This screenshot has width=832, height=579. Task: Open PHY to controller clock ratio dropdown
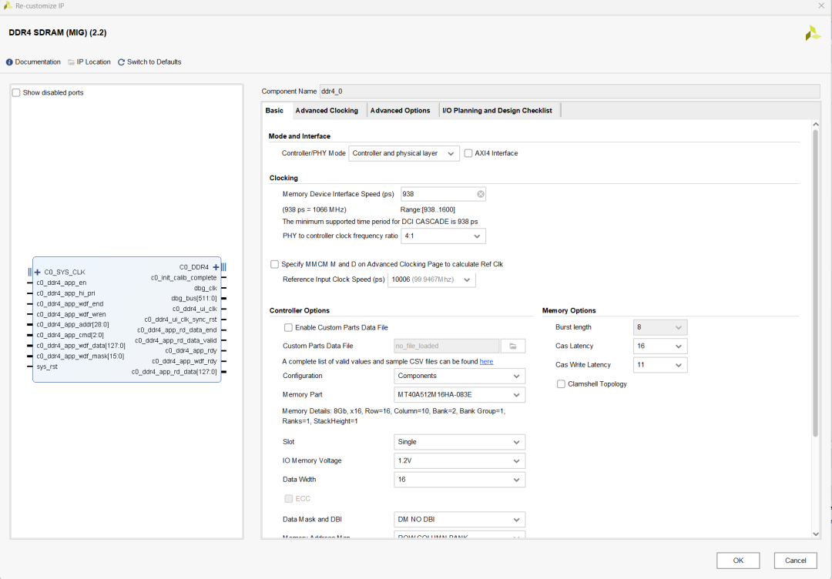coord(443,236)
